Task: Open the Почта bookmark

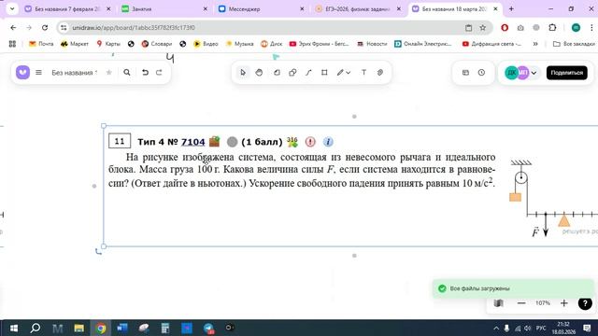Action: pyautogui.click(x=41, y=44)
